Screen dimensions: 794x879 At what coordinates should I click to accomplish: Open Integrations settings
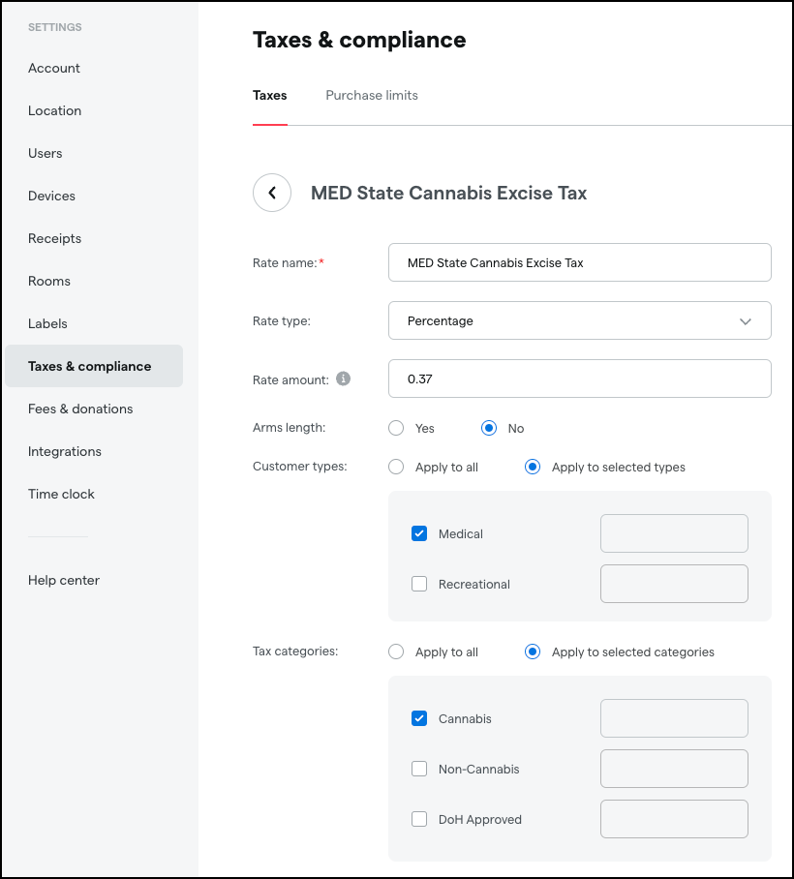[x=65, y=452]
